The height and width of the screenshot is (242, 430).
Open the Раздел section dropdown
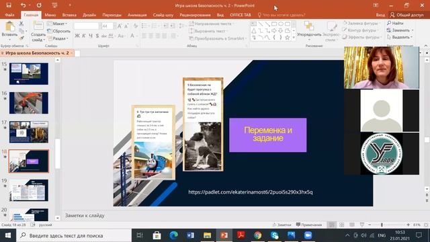pyautogui.click(x=58, y=39)
